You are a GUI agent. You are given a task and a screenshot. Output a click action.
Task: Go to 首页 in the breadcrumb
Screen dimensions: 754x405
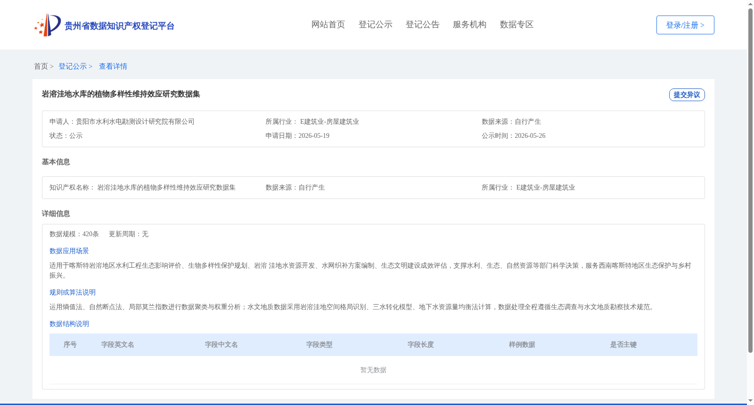click(x=41, y=66)
